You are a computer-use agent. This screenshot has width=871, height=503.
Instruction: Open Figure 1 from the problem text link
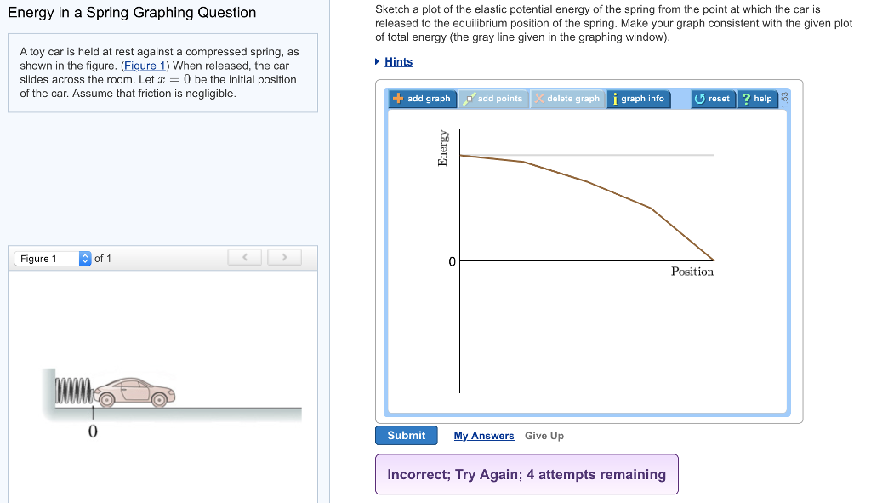(x=145, y=65)
